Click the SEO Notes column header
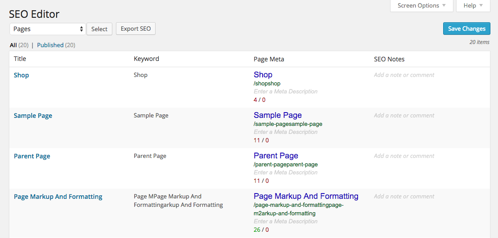The height and width of the screenshot is (238, 498). coord(389,59)
